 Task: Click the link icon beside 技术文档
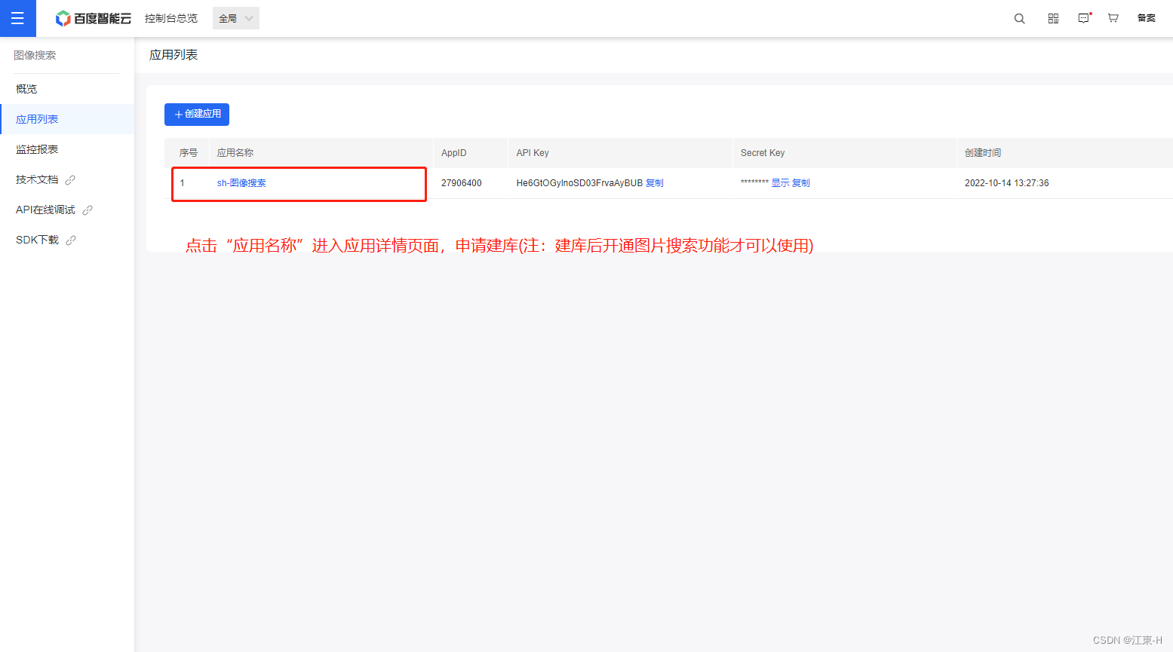pyautogui.click(x=70, y=180)
